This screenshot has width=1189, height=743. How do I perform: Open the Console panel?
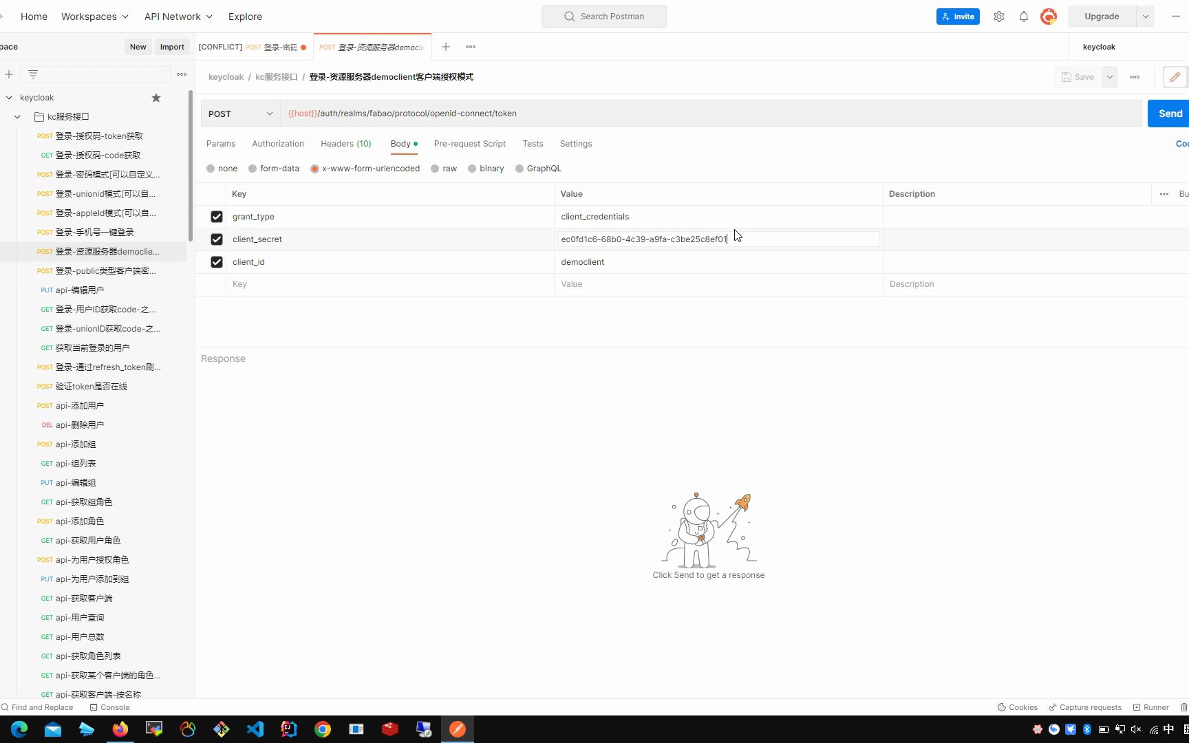pyautogui.click(x=109, y=707)
